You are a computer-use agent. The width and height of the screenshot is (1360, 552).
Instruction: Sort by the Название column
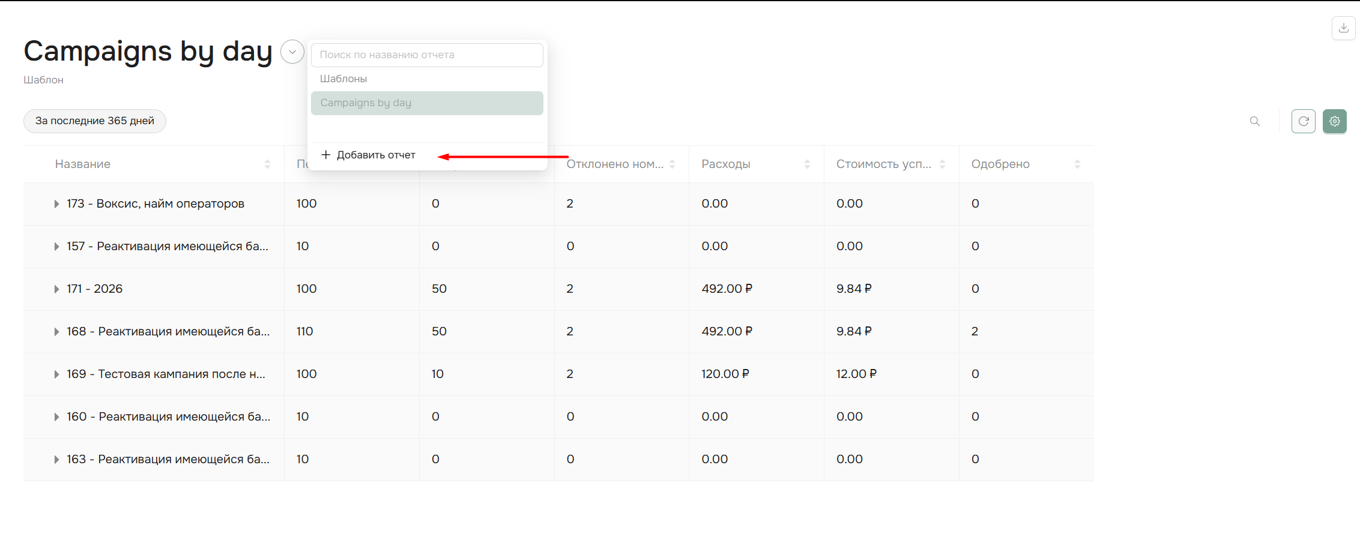pyautogui.click(x=267, y=164)
